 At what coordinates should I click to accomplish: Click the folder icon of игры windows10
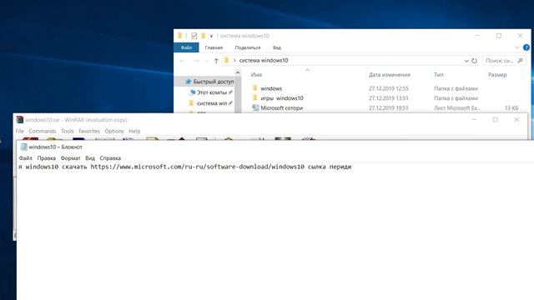coord(255,98)
